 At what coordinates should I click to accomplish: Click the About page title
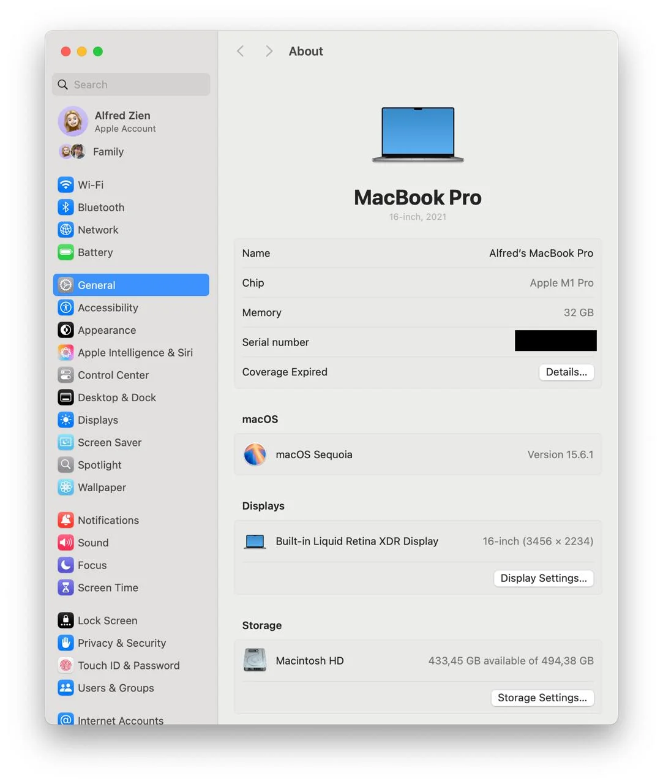pos(305,51)
